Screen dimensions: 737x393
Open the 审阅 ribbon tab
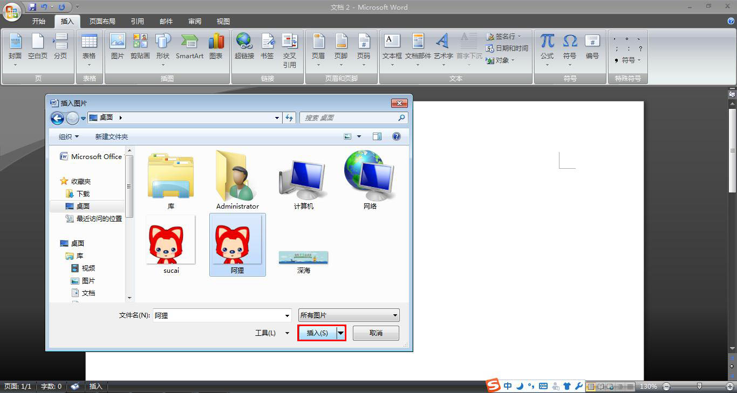[x=195, y=22]
